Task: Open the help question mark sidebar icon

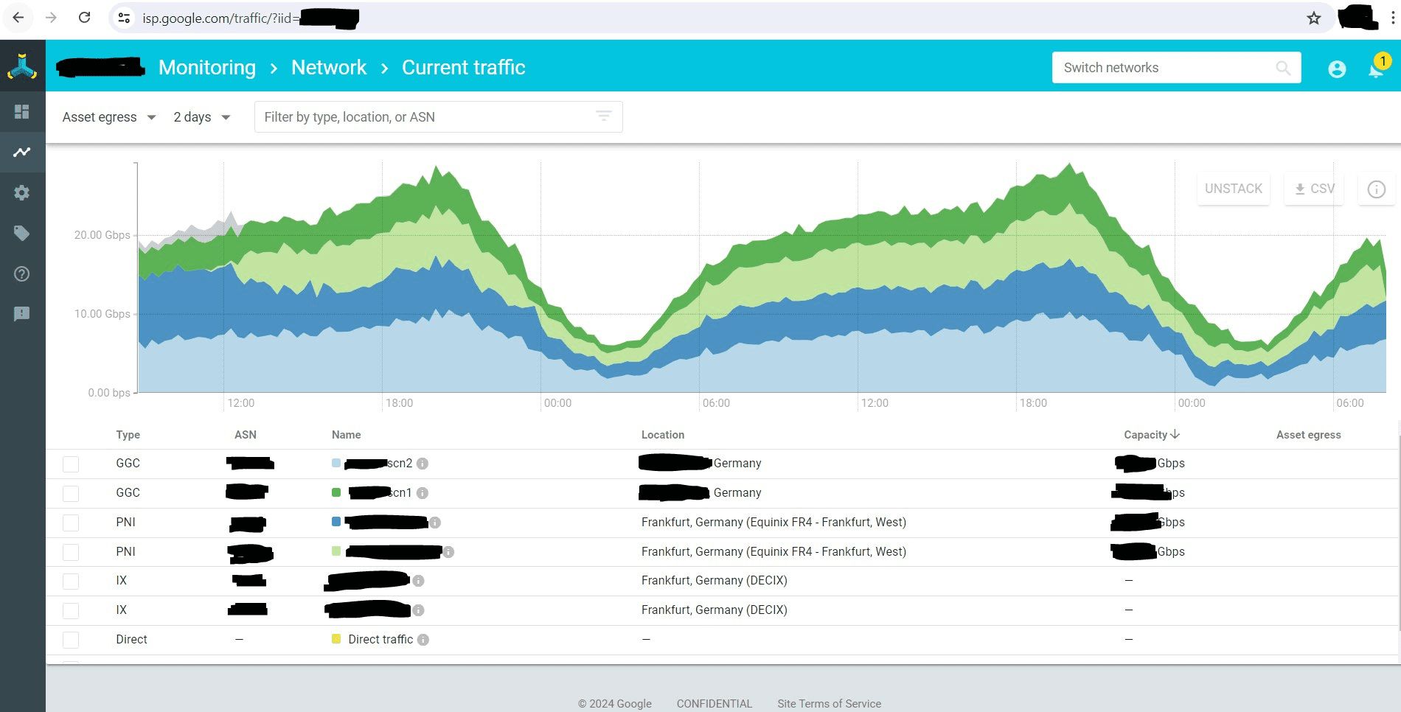Action: click(22, 274)
